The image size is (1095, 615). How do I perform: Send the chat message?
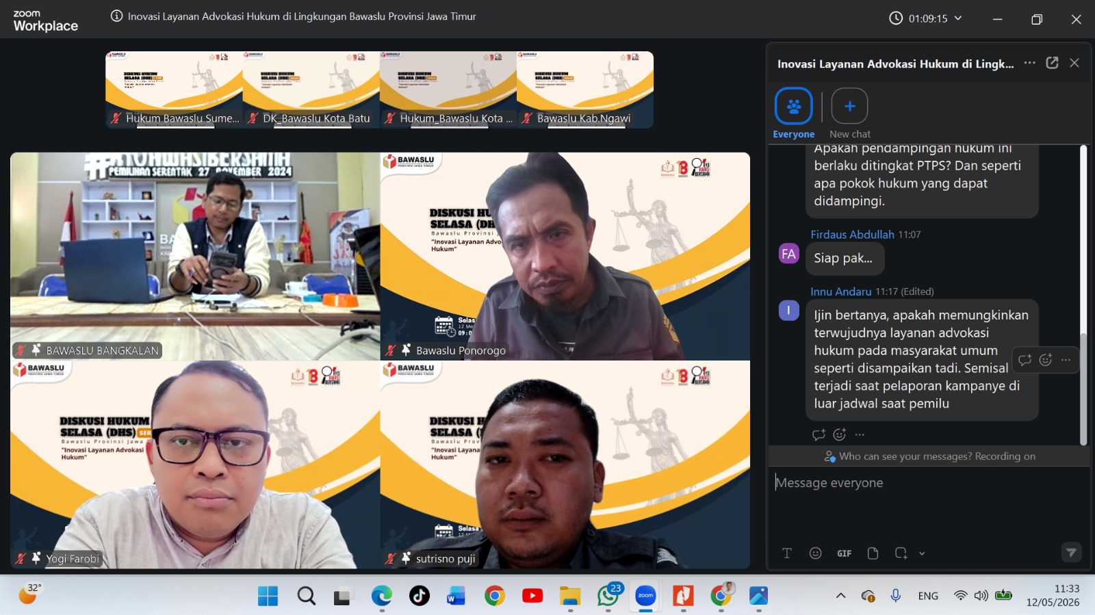1072,552
